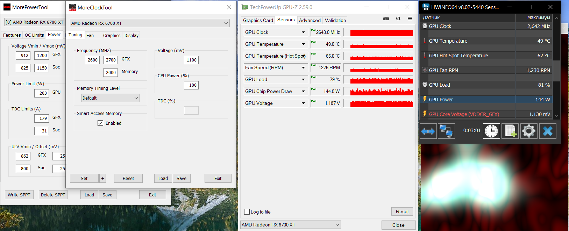Image resolution: width=569 pixels, height=231 pixels.
Task: Click the GPU Clock row icon in HWiNFO
Action: pyautogui.click(x=425, y=26)
